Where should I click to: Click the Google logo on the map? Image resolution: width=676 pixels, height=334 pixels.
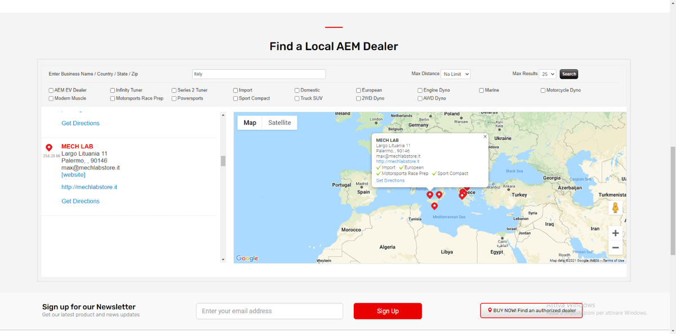click(x=247, y=258)
